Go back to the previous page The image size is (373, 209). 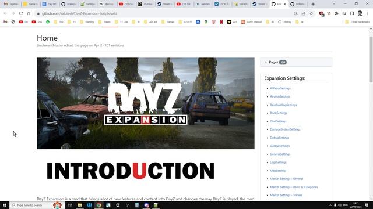(x=5, y=13)
